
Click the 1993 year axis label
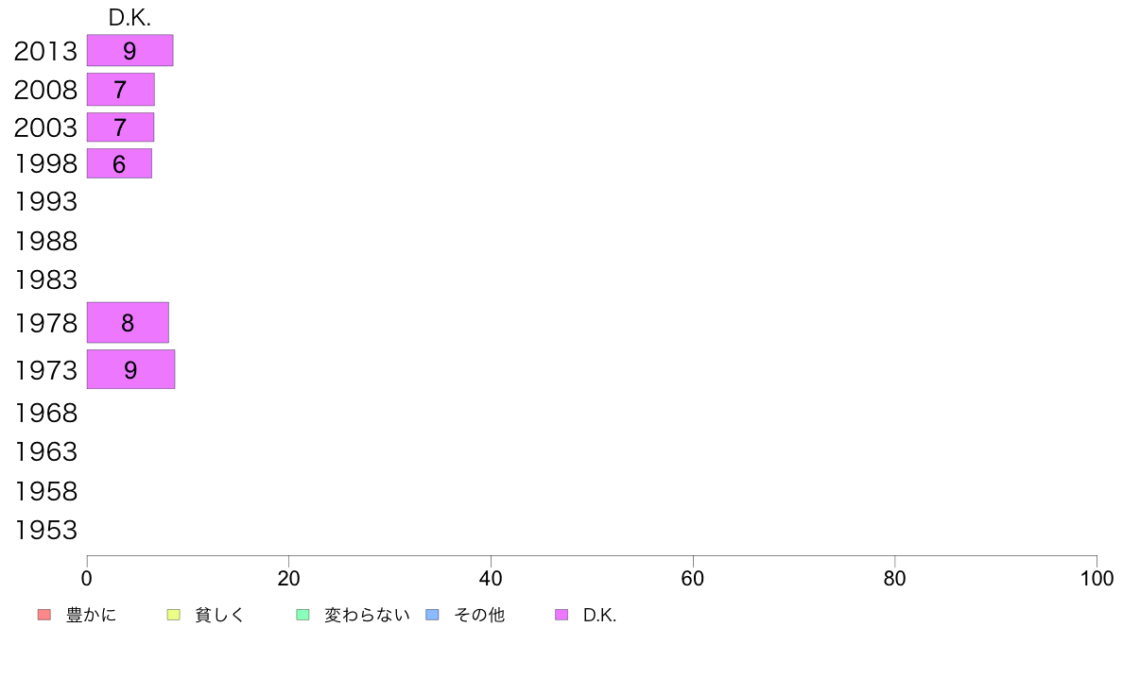(45, 202)
